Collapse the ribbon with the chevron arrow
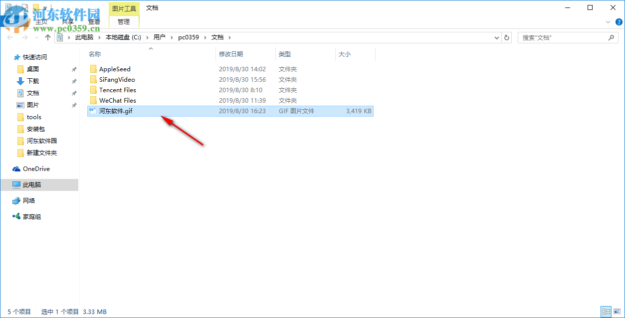 (x=608, y=22)
